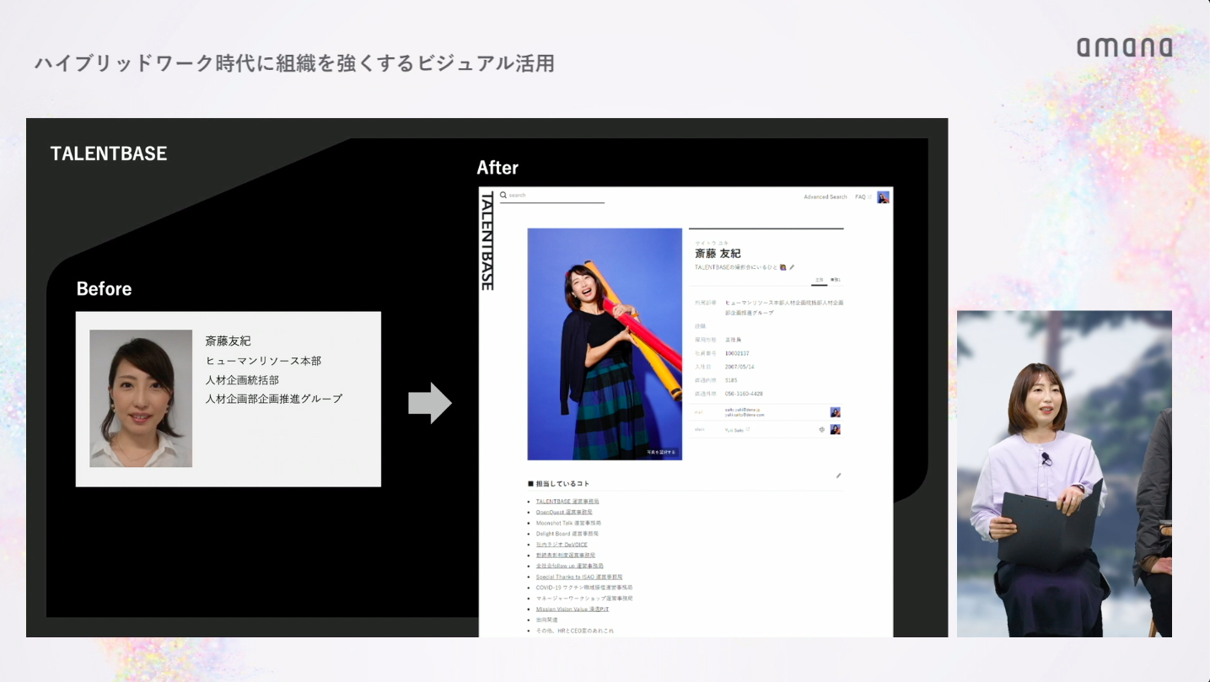Click the Delight Board 運営事務局 text
The height and width of the screenshot is (682, 1210).
[x=567, y=534]
